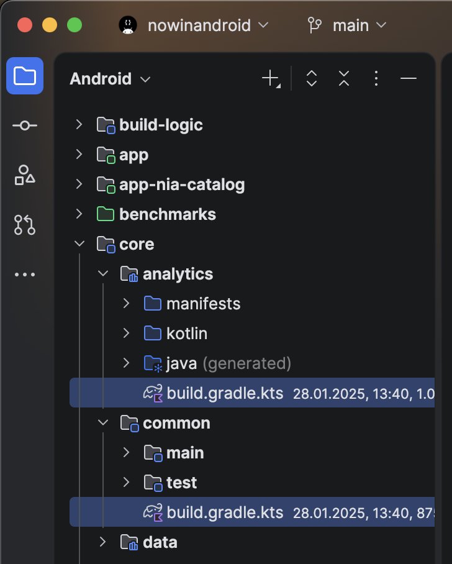This screenshot has width=452, height=564.
Task: Select the main folder row label
Action: click(x=185, y=453)
